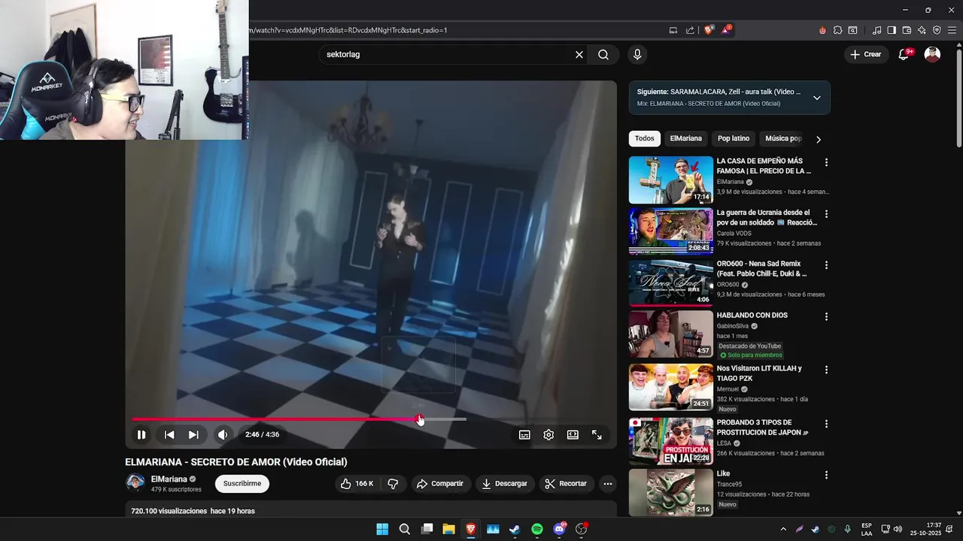
Task: Open more actions (three dots) under video
Action: coord(608,483)
